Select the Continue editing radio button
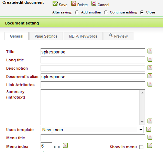The height and width of the screenshot is (152, 163). pos(106,12)
